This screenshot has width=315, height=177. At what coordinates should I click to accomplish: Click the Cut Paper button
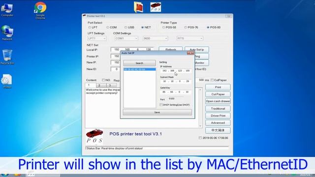click(218, 94)
